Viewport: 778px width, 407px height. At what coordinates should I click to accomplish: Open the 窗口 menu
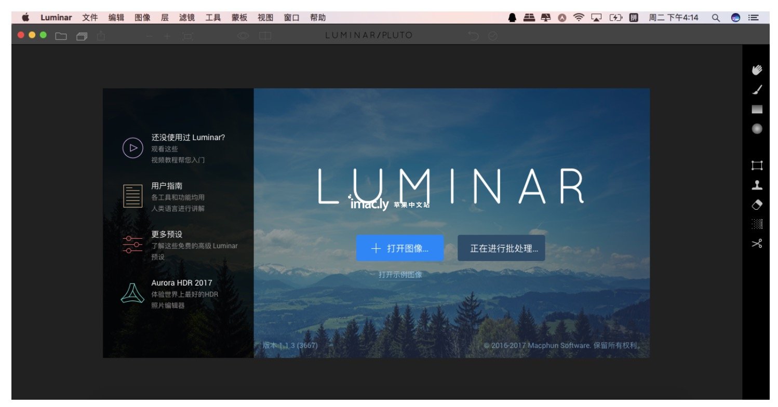point(291,17)
